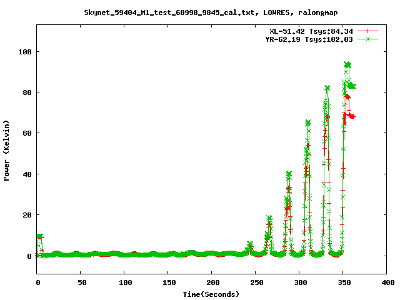Click the y-axis tick label 20

27,215
